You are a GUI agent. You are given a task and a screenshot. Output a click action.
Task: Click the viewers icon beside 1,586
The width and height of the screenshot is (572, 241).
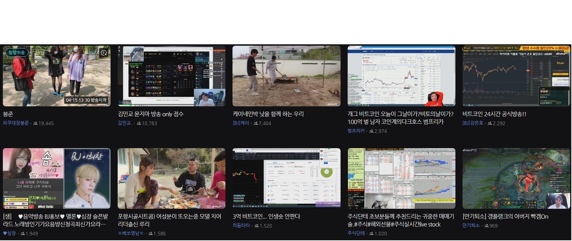[151, 234]
